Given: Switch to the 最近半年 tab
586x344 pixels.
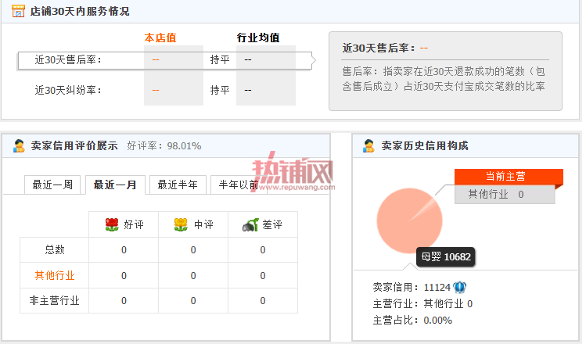Looking at the screenshot, I should [x=178, y=185].
